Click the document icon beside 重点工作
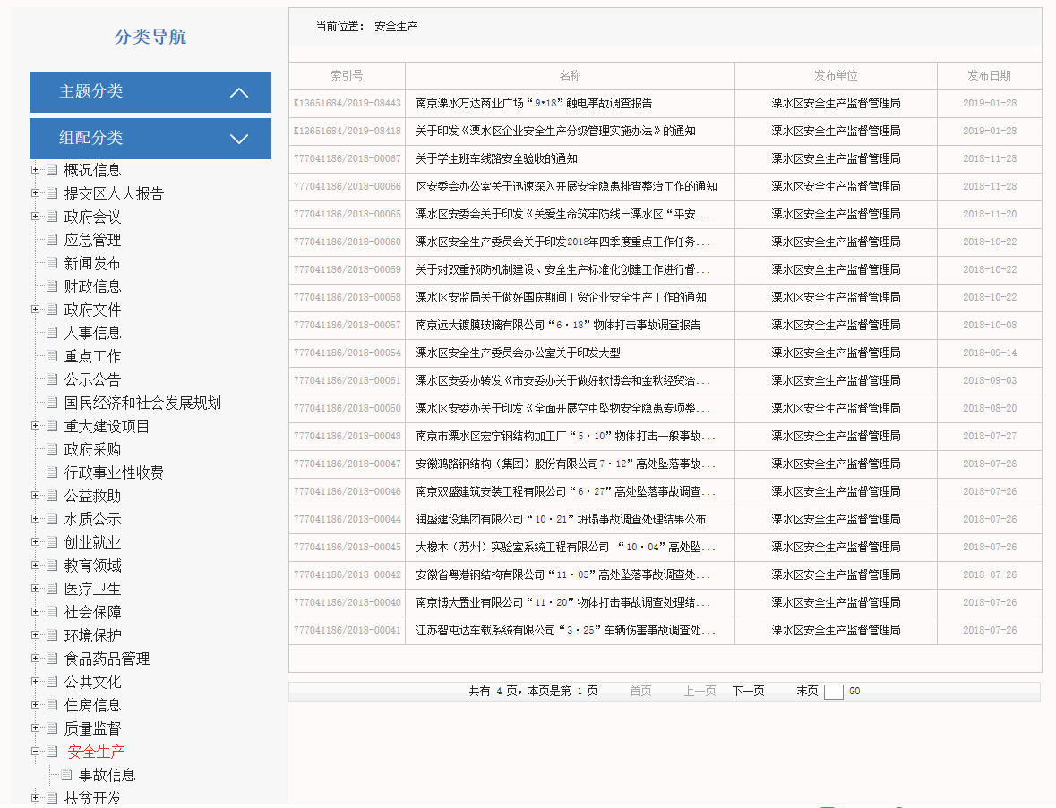The height and width of the screenshot is (808, 1056). coord(52,356)
